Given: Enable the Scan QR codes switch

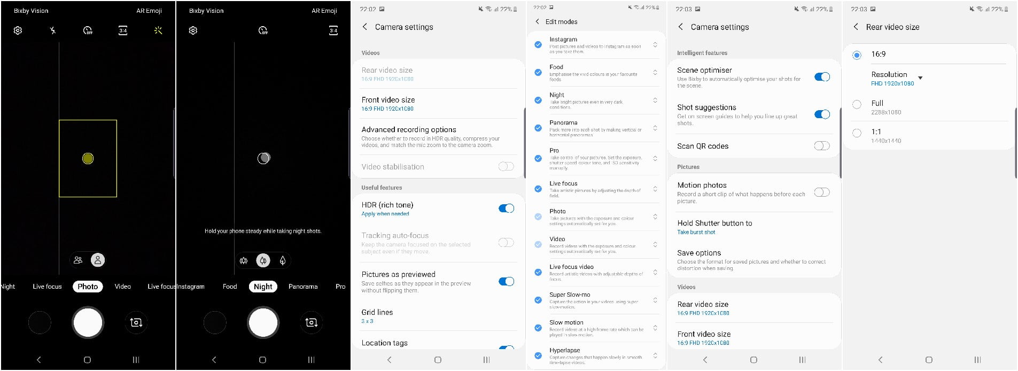Looking at the screenshot, I should point(821,146).
